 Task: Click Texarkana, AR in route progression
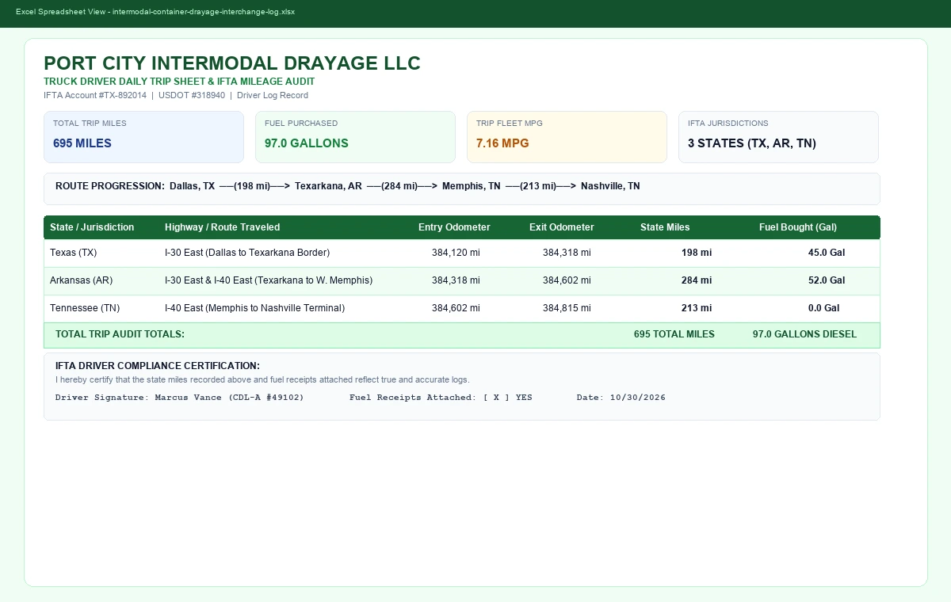(328, 186)
